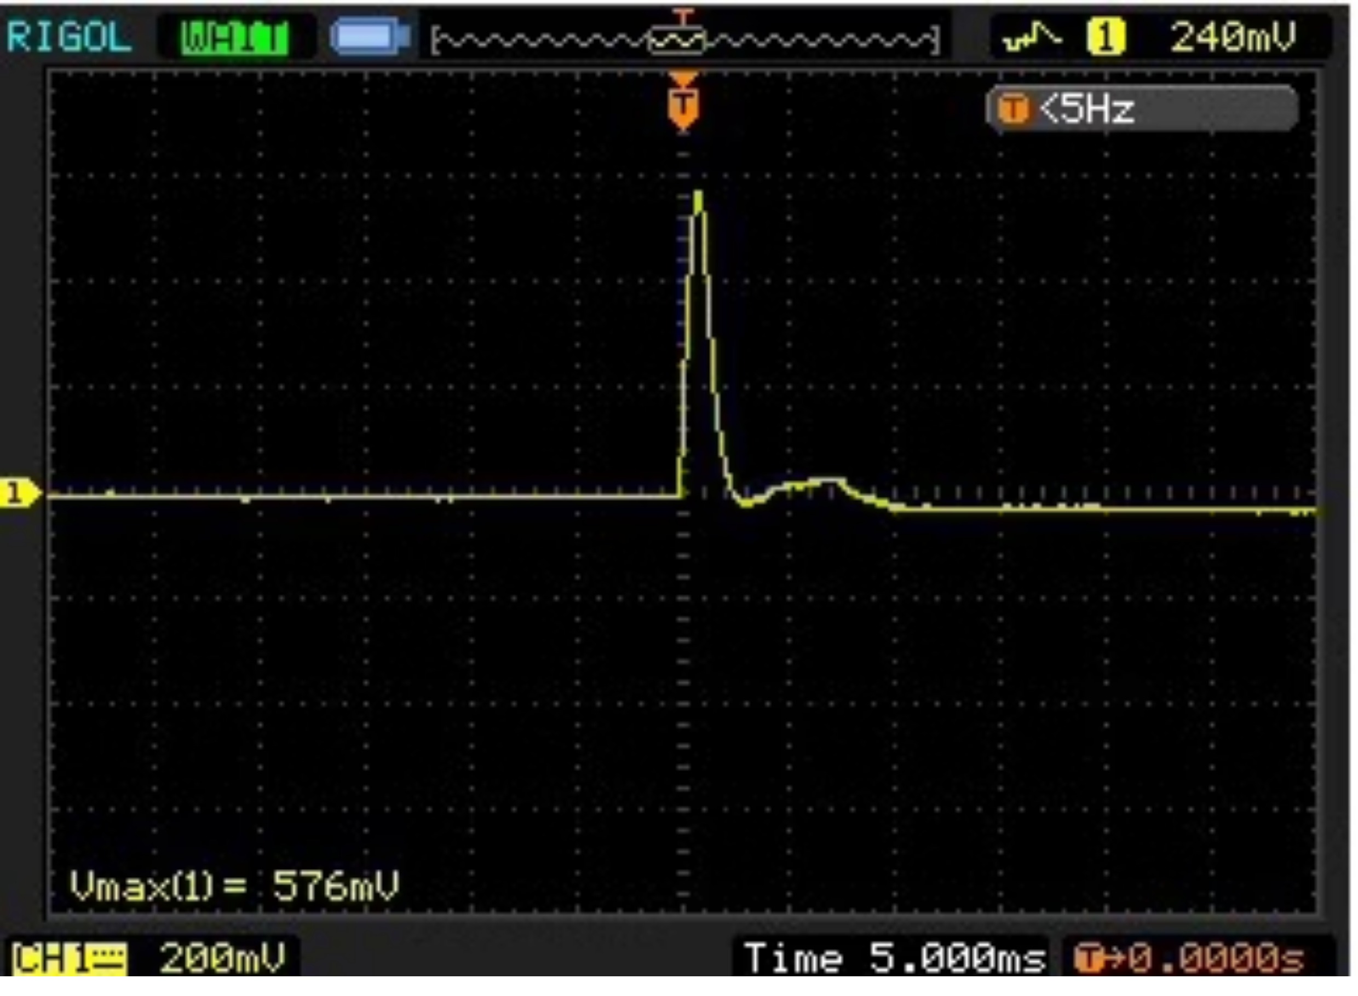Click the green WAIT status indicator

pos(235,39)
